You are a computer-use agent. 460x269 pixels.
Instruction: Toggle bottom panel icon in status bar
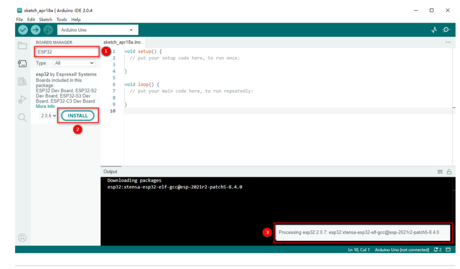point(448,250)
